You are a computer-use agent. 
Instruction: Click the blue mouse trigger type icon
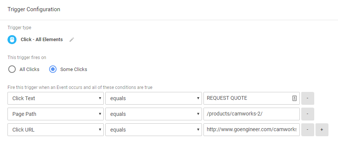[x=12, y=40]
